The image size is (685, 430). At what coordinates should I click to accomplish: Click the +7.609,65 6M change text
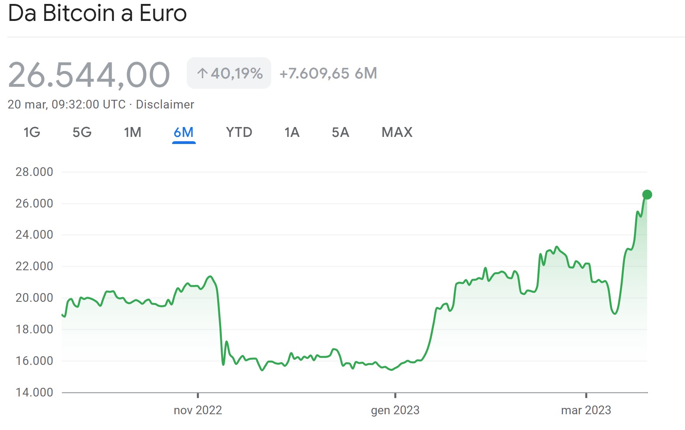pyautogui.click(x=328, y=73)
